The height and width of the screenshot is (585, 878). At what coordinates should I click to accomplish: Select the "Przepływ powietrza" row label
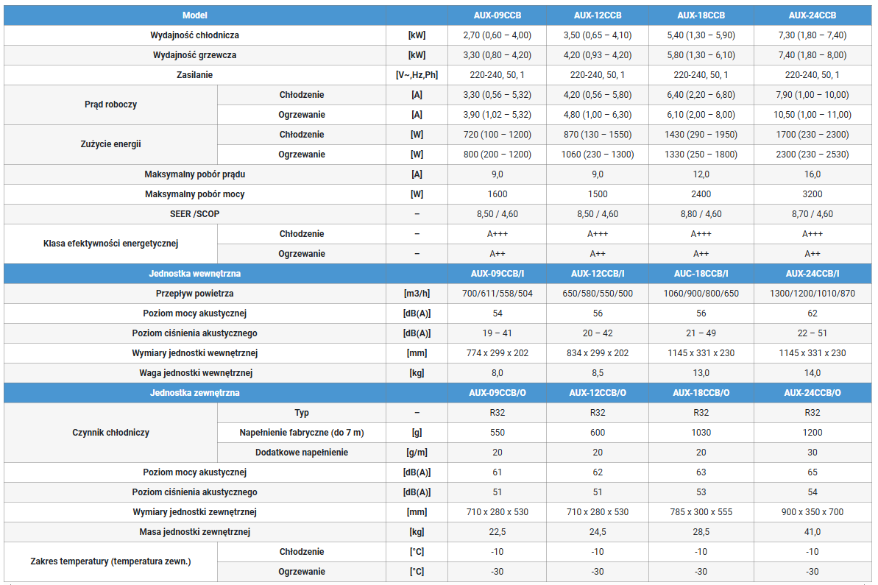point(195,294)
